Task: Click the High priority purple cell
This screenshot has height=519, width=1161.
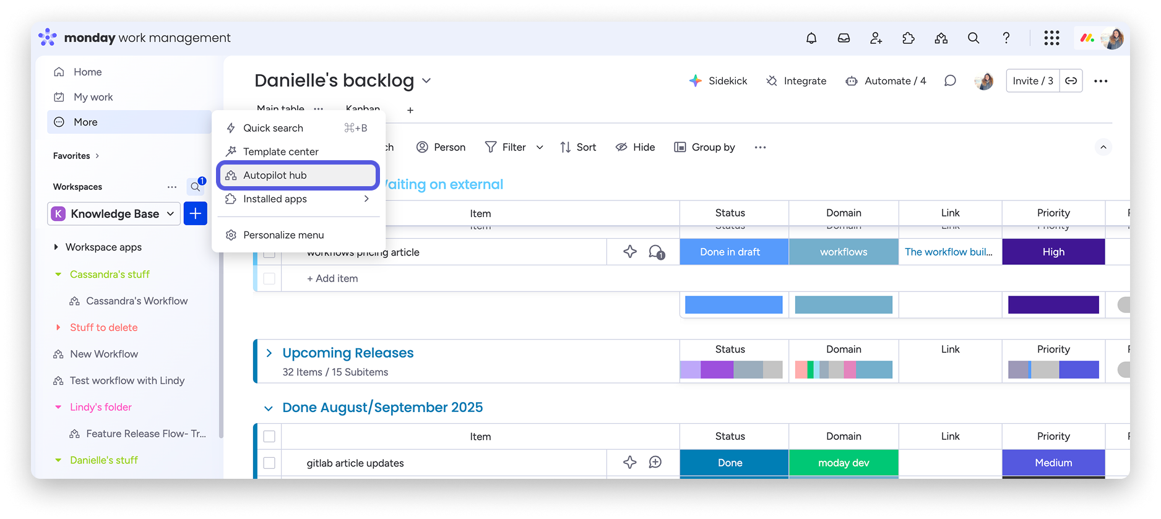Action: pyautogui.click(x=1053, y=252)
